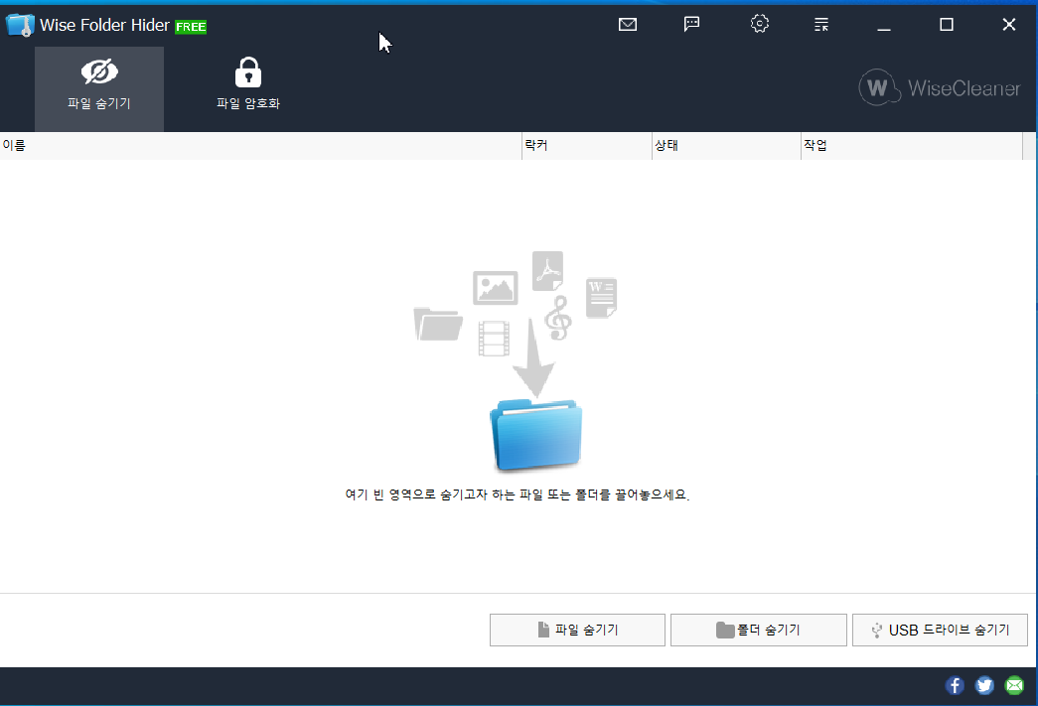The height and width of the screenshot is (706, 1038).
Task: Maximize the Wise Folder Hider window
Action: tap(947, 25)
